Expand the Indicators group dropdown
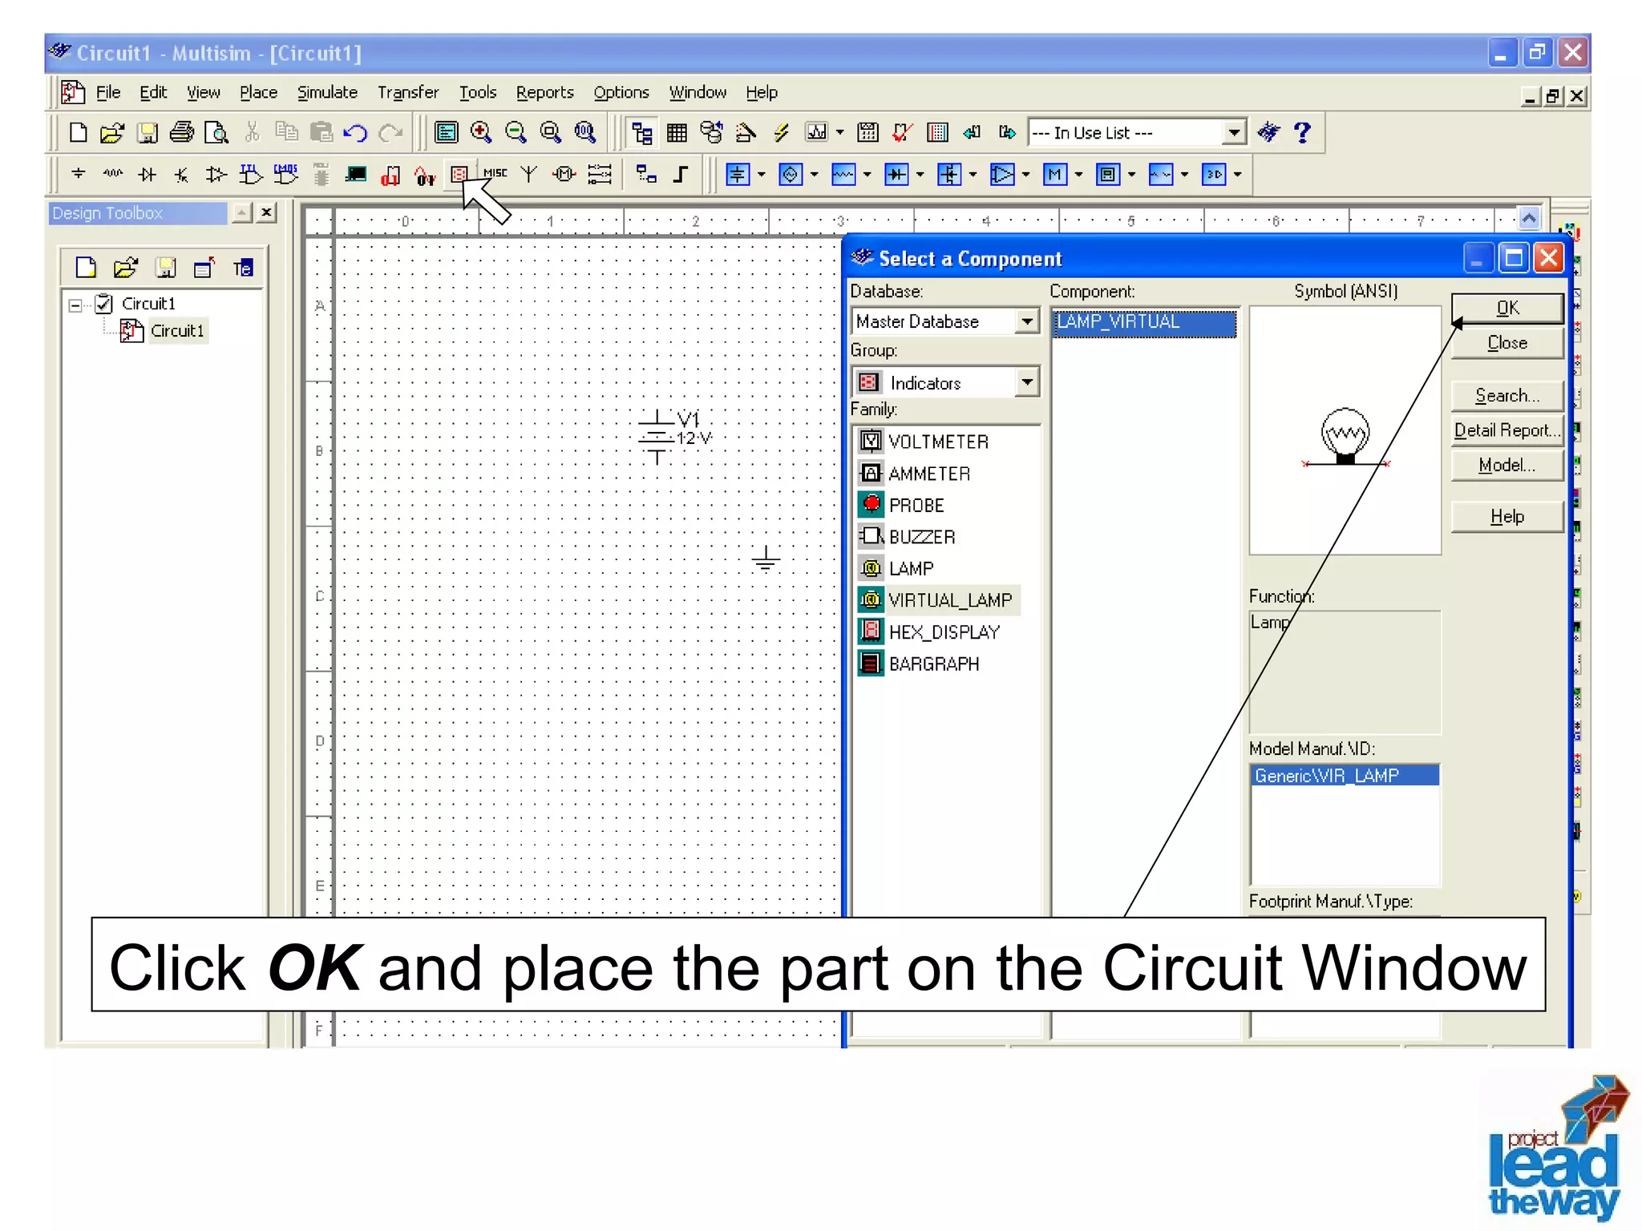 click(1026, 382)
